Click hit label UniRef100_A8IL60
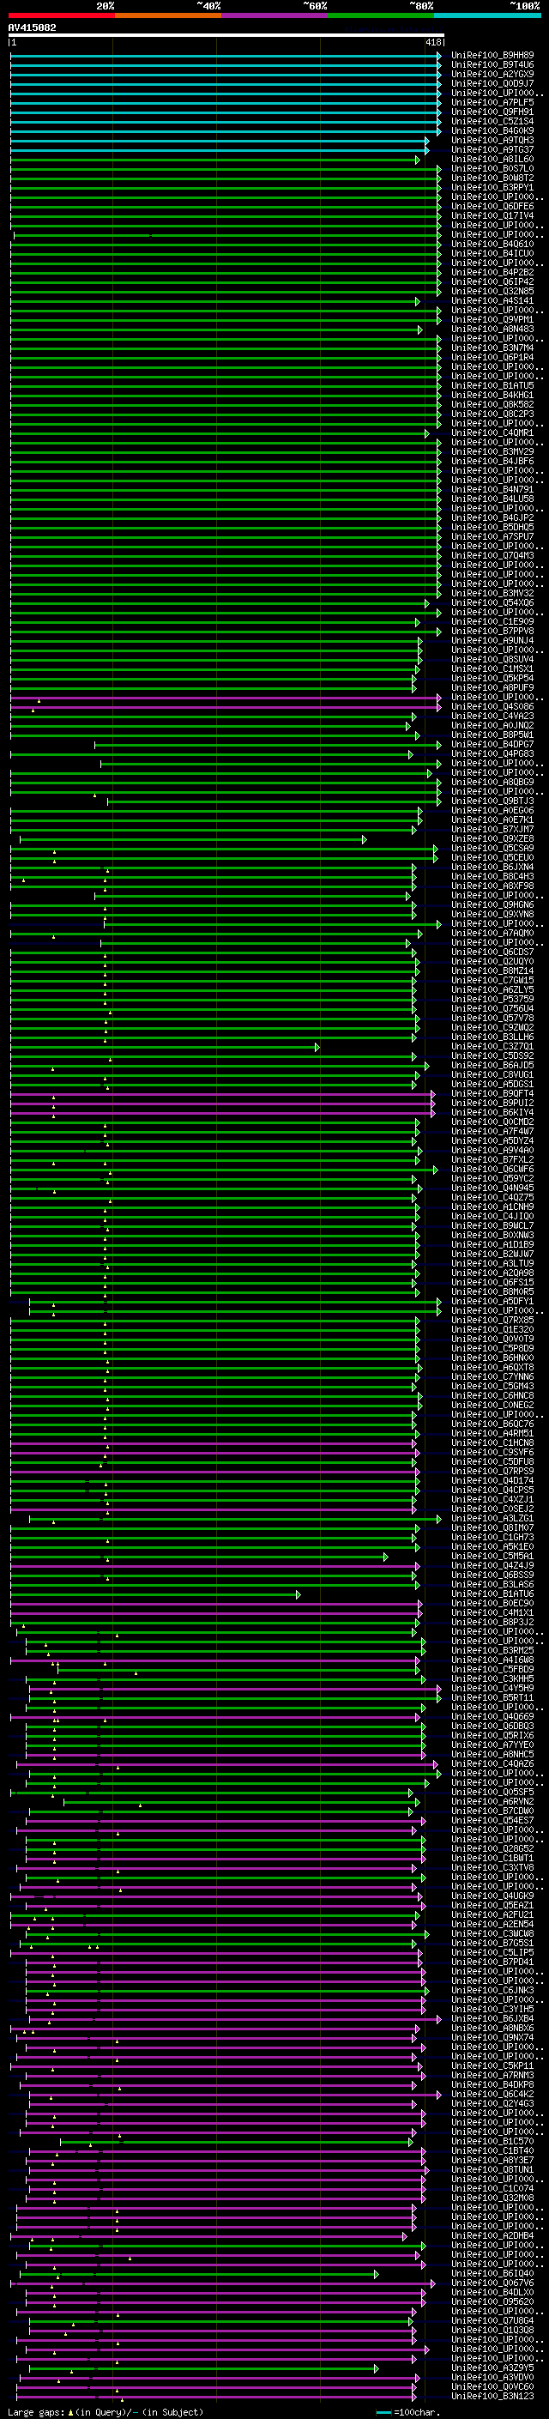The width and height of the screenshot is (549, 2419). point(492,159)
